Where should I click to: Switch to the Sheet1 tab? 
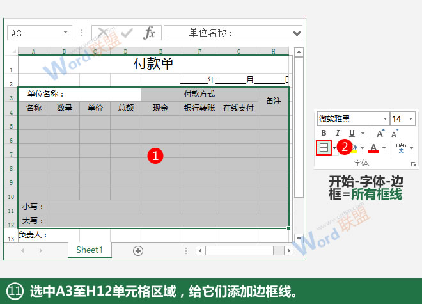[90, 250]
